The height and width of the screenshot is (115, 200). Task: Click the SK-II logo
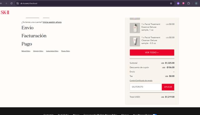click(5, 12)
